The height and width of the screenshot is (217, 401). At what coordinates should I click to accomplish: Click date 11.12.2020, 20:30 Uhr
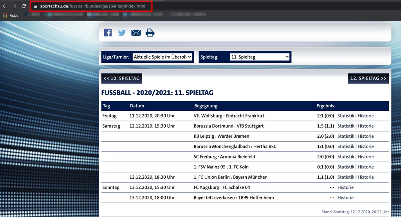pos(152,116)
